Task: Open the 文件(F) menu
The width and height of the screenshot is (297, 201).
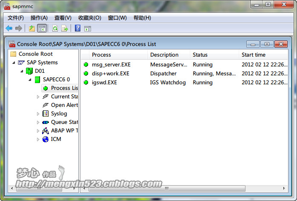Action: [16, 18]
